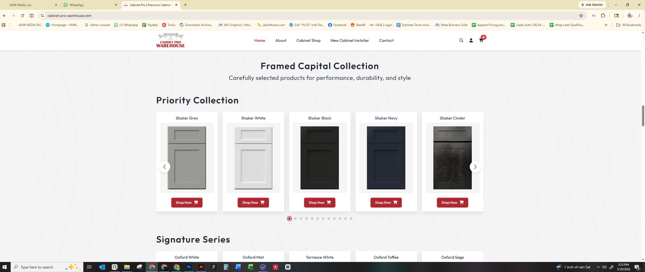This screenshot has height=272, width=645.
Task: View site information icon in address bar
Action: (x=43, y=15)
